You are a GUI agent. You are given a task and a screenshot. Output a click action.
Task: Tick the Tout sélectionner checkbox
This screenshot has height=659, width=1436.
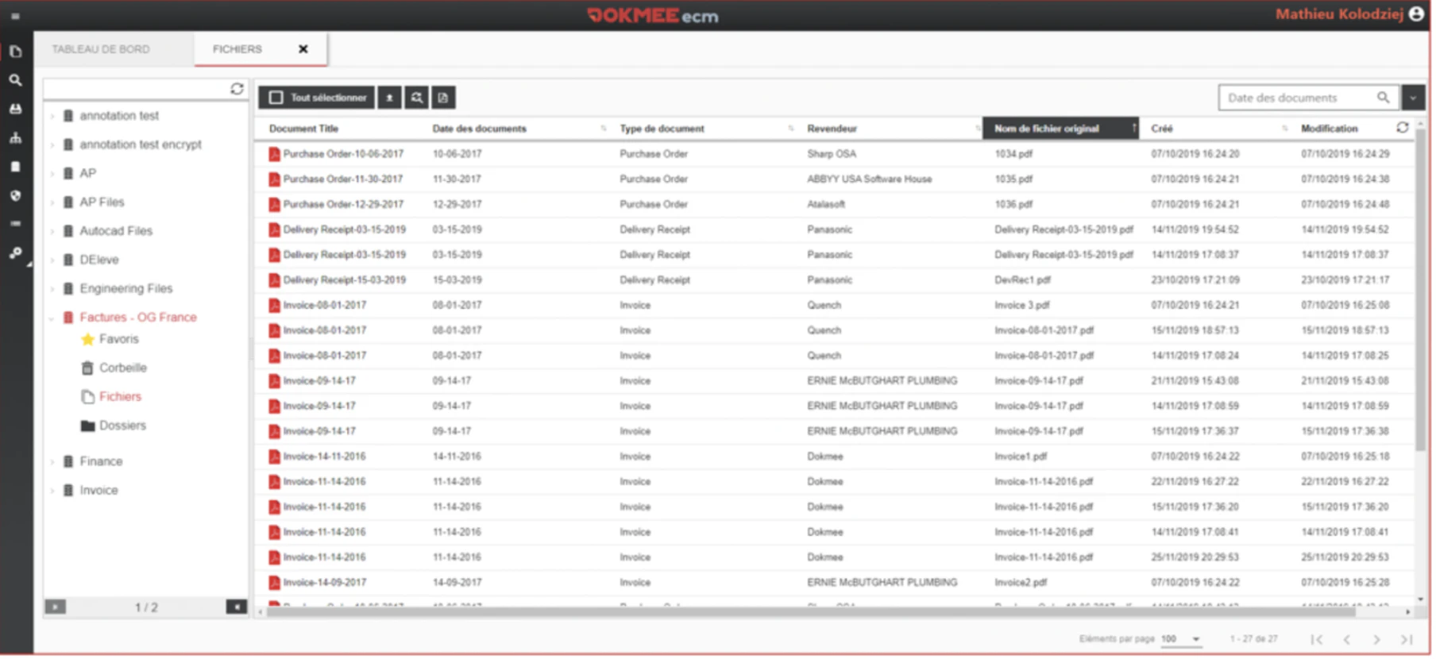click(x=276, y=98)
